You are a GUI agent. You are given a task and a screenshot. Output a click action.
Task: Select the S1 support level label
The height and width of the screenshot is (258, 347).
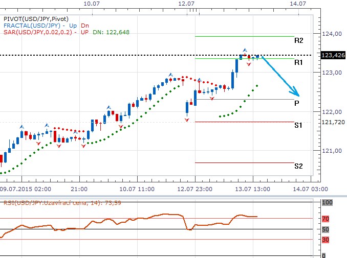click(298, 125)
